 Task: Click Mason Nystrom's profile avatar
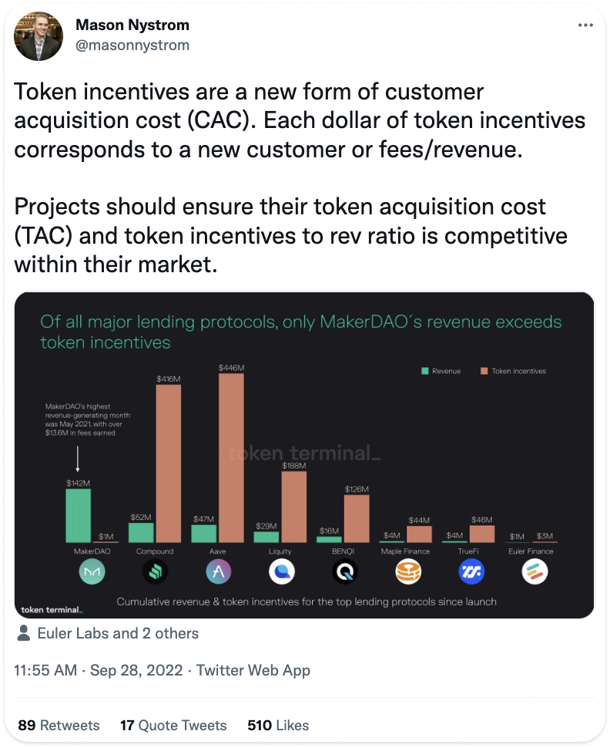tap(39, 37)
